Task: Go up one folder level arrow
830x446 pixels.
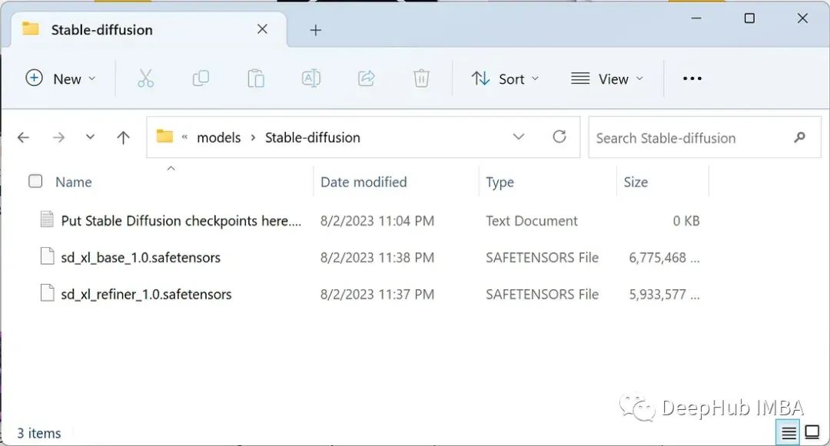Action: point(123,137)
